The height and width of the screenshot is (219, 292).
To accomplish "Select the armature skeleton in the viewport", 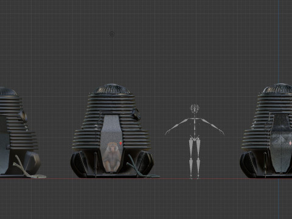I will point(195,142).
